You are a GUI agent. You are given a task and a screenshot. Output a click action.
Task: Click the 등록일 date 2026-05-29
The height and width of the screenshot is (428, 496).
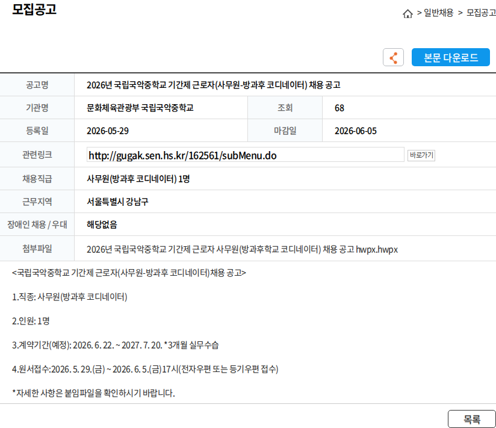108,131
